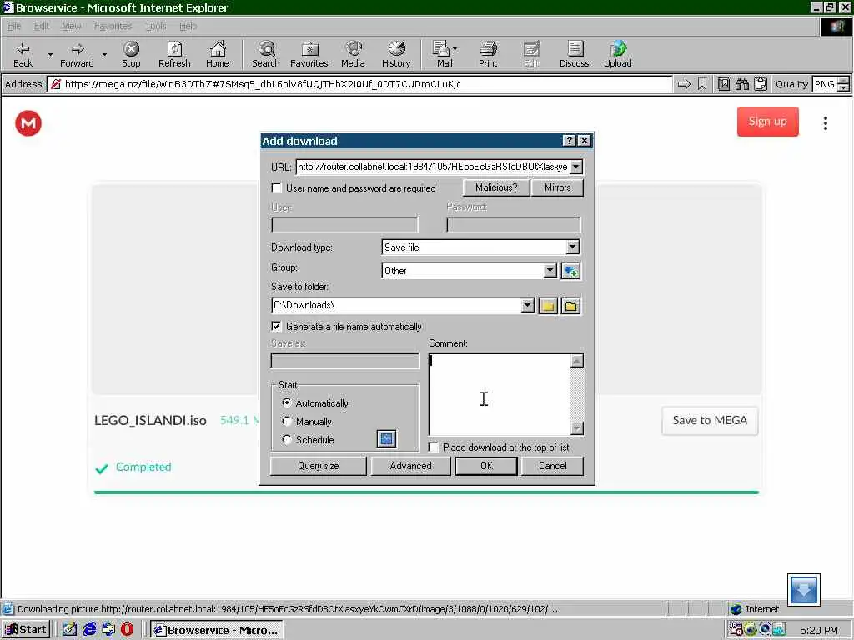854x640 pixels.
Task: Click the Comment scrollbar up arrow
Action: 577,360
